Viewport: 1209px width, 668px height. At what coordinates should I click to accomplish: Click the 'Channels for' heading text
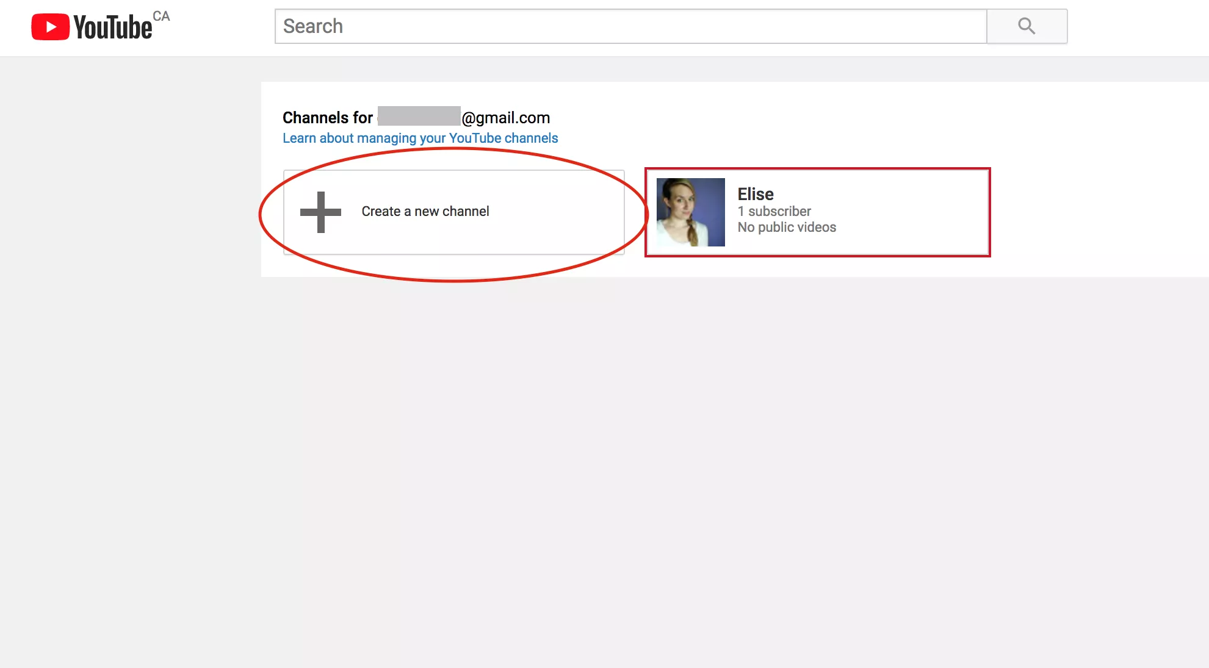(328, 118)
